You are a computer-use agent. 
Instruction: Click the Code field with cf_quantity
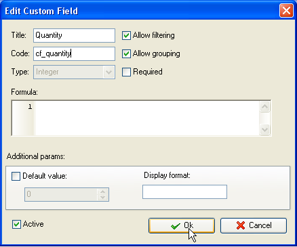coord(74,53)
